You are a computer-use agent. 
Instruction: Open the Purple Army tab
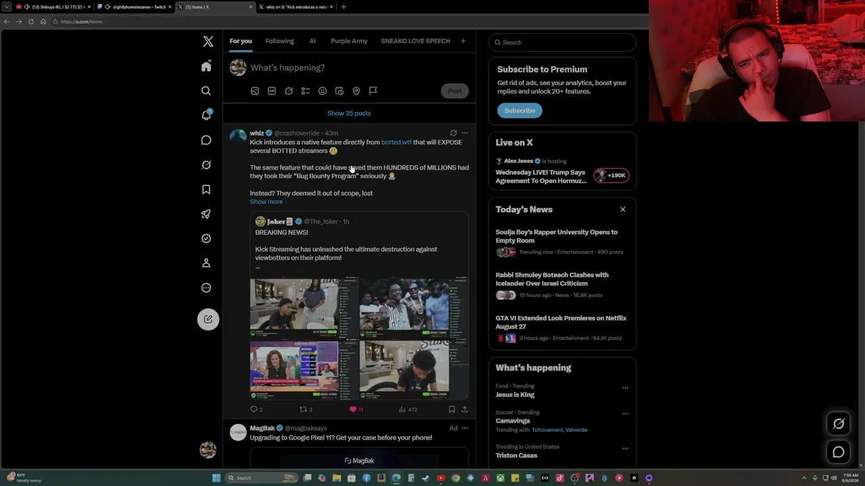click(349, 41)
